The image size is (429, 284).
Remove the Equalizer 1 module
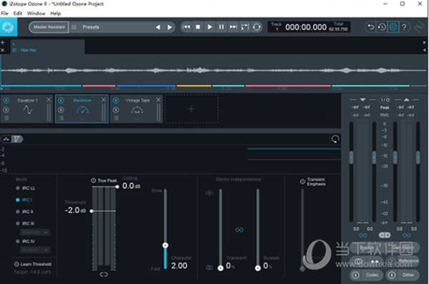(49, 99)
